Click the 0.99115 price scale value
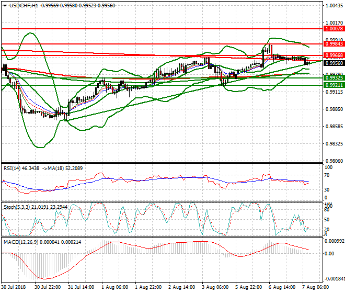This screenshot has height=293, width=345. tap(334, 92)
